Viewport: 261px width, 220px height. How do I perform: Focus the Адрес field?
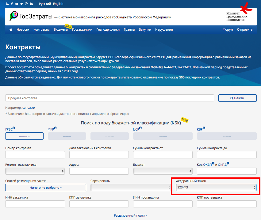pyautogui.click(x=99, y=171)
